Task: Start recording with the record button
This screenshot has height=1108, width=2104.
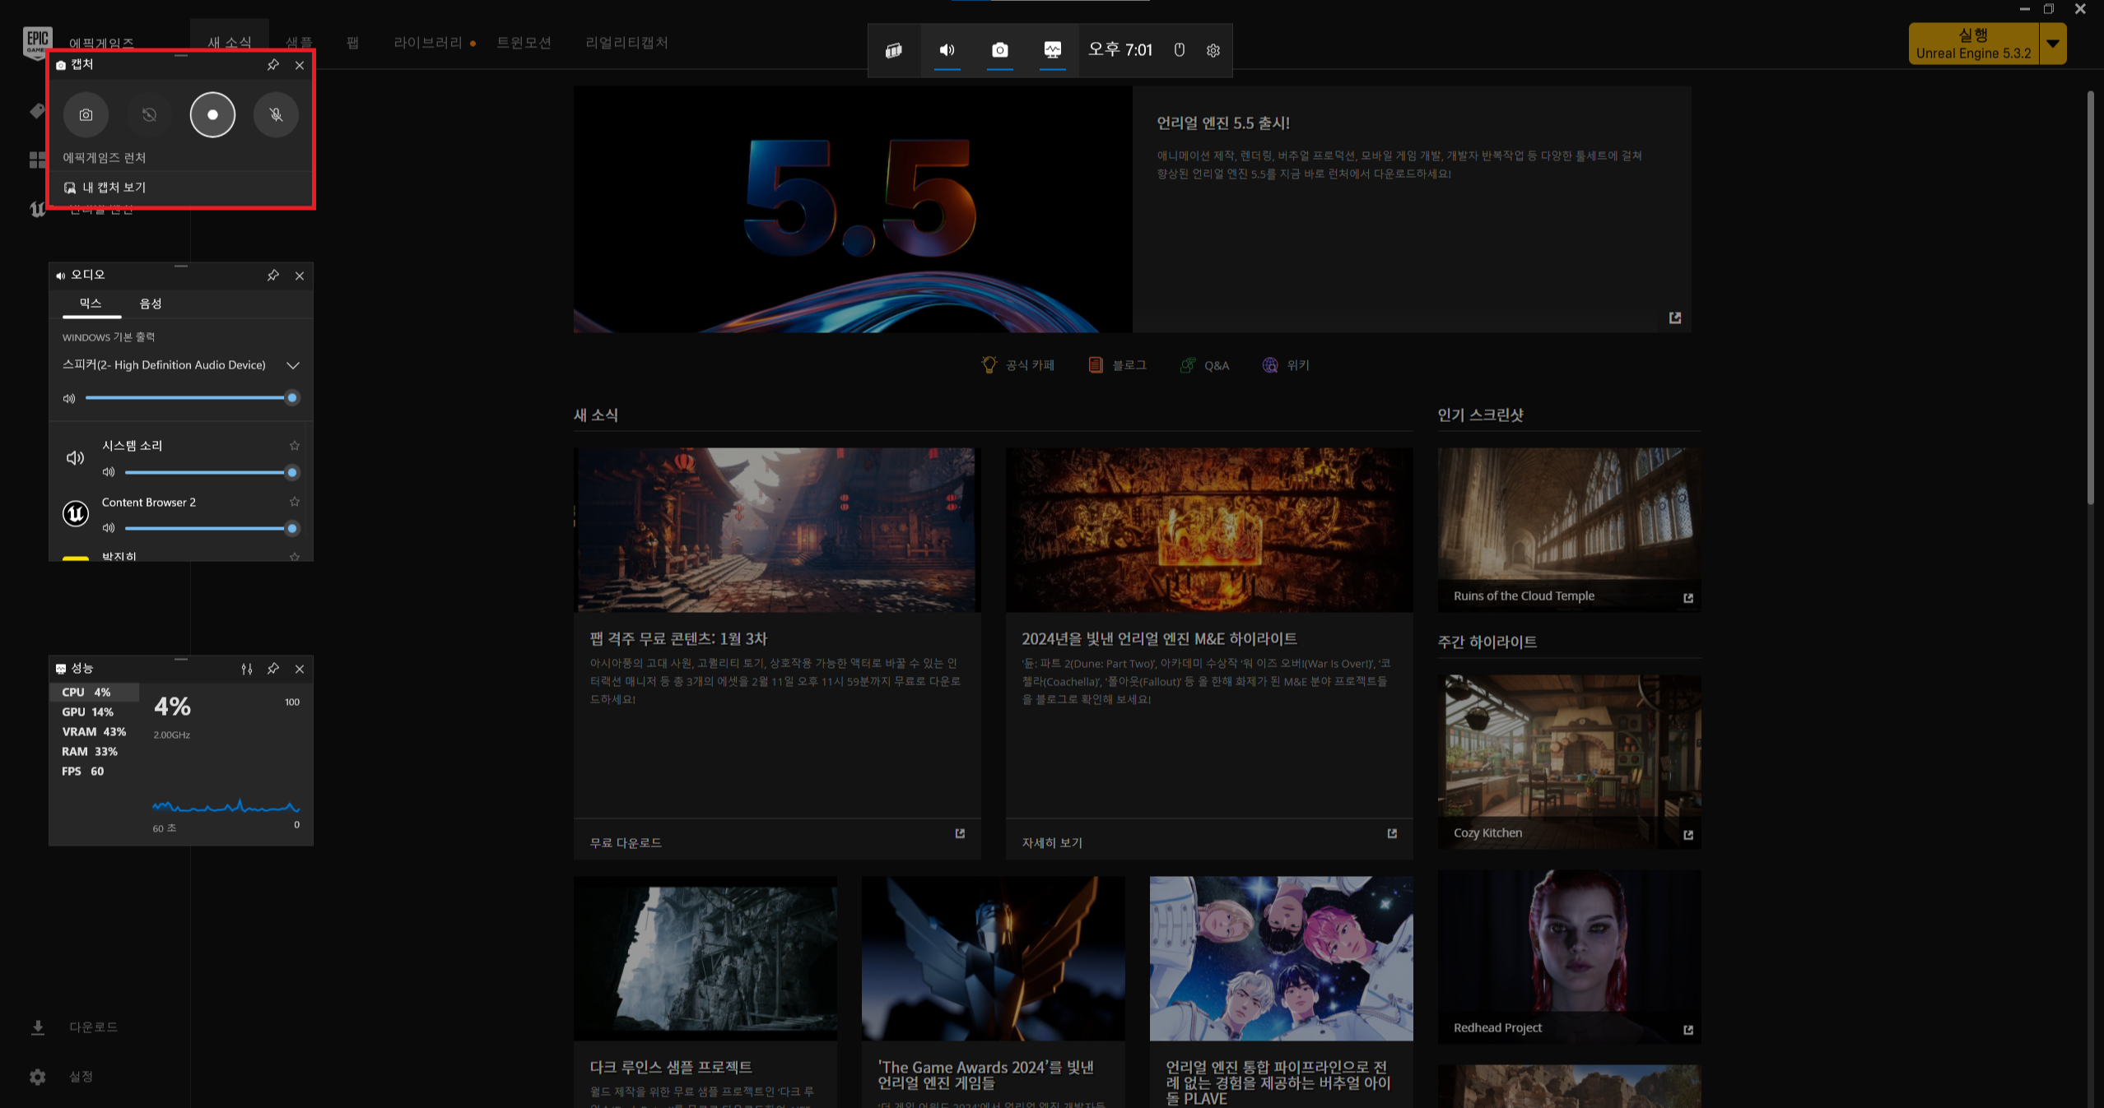Action: coord(212,115)
